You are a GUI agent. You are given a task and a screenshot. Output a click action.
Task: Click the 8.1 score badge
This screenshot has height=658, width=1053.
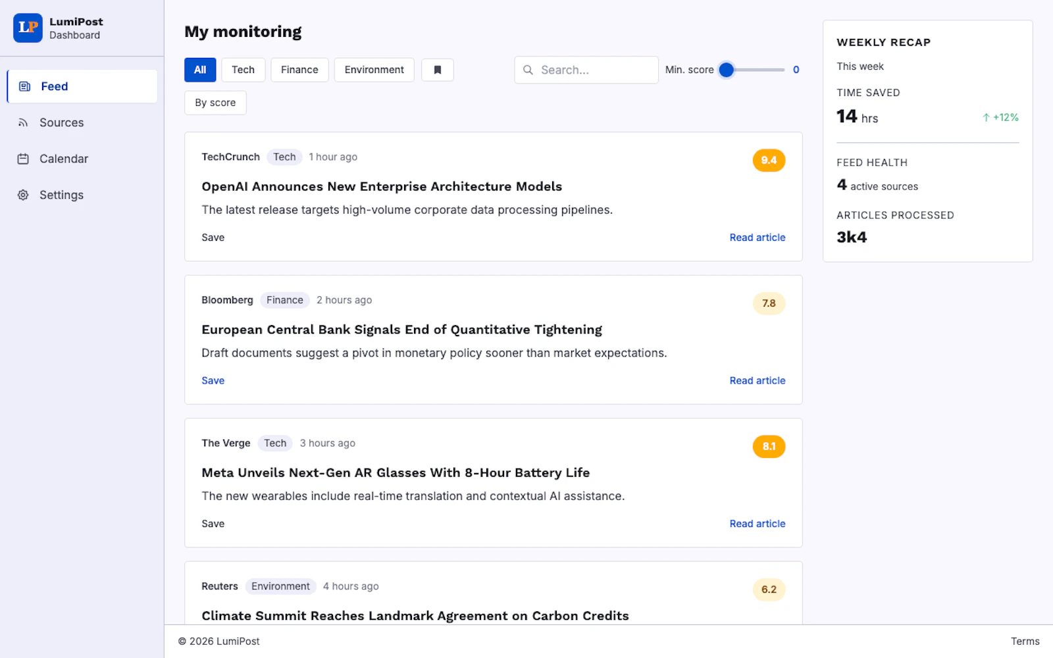pyautogui.click(x=769, y=446)
